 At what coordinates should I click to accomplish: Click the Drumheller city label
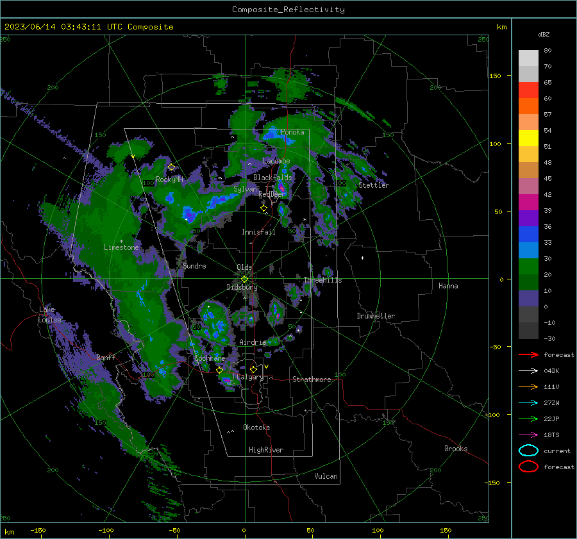pyautogui.click(x=376, y=316)
